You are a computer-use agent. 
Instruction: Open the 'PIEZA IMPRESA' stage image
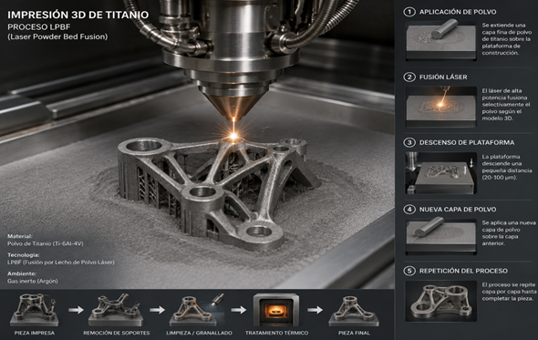point(35,309)
